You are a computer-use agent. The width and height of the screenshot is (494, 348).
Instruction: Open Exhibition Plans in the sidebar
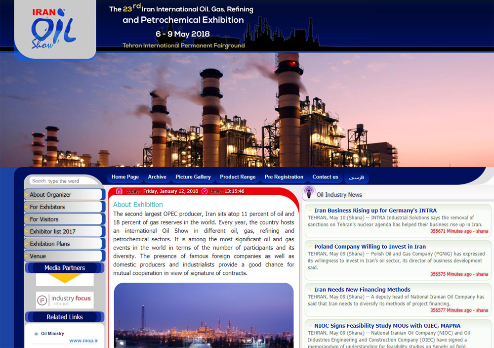click(x=63, y=244)
